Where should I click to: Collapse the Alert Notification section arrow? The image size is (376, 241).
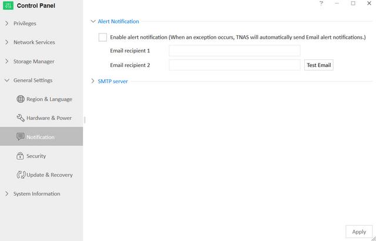point(93,21)
